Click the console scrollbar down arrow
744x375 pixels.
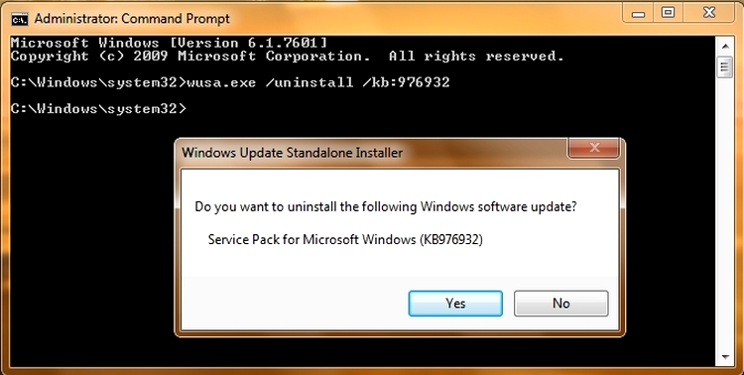[x=724, y=357]
